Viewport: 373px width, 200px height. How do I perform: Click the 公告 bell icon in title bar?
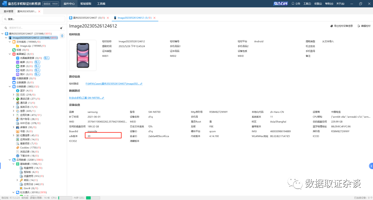pos(293,4)
